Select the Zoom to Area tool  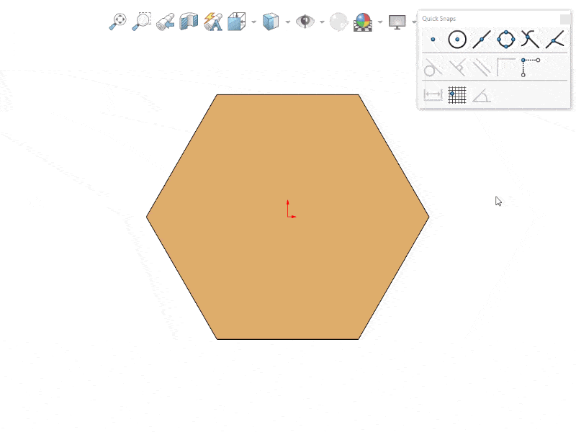click(x=141, y=22)
